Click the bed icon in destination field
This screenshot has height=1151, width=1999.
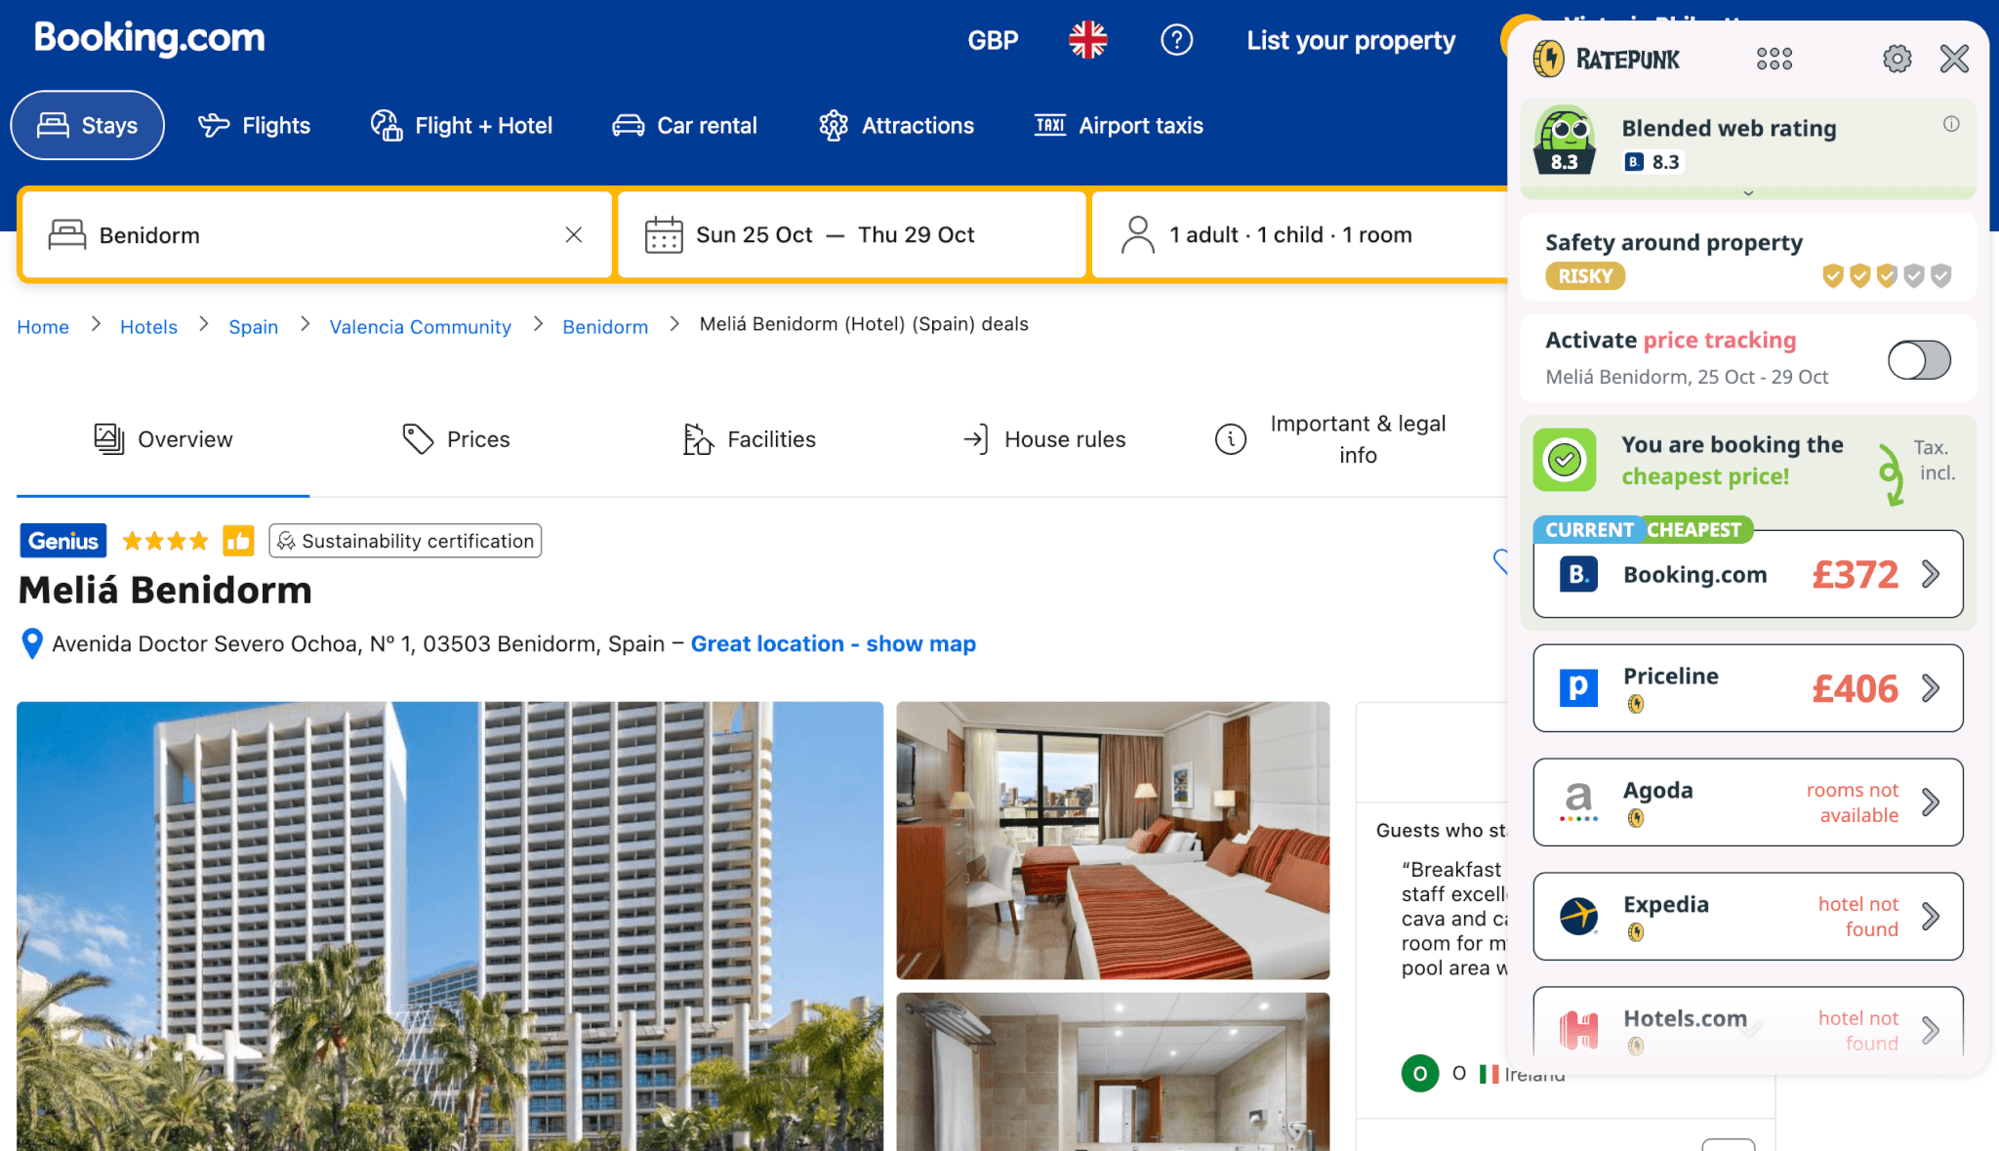click(67, 234)
